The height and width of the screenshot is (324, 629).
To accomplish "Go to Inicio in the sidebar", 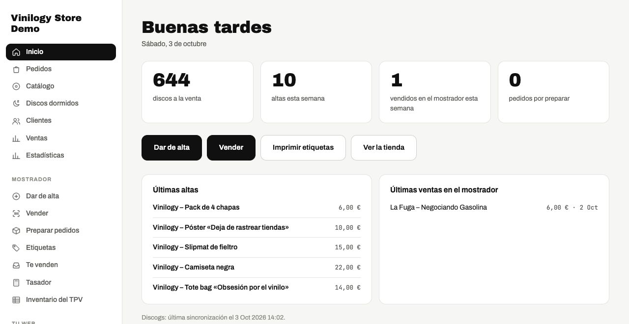I will click(61, 52).
